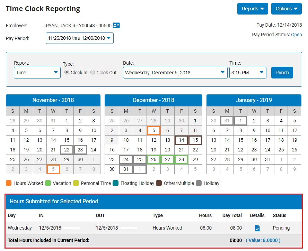
Task: Select the Clock In radio button
Action: (x=67, y=73)
